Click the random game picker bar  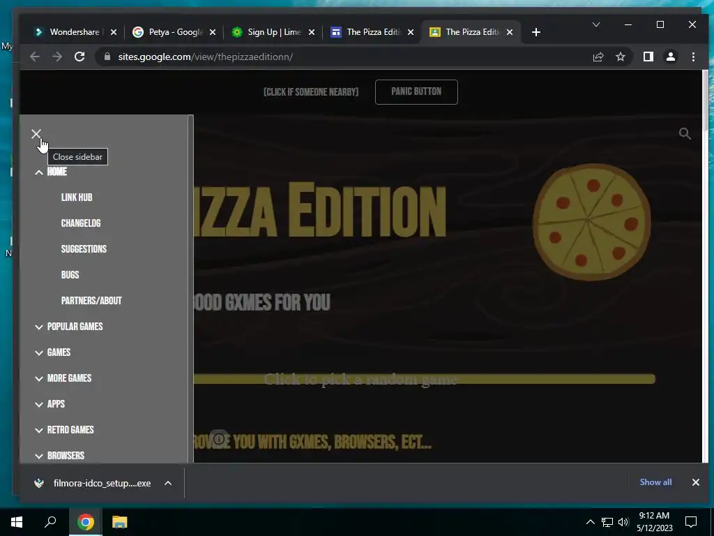coord(425,379)
